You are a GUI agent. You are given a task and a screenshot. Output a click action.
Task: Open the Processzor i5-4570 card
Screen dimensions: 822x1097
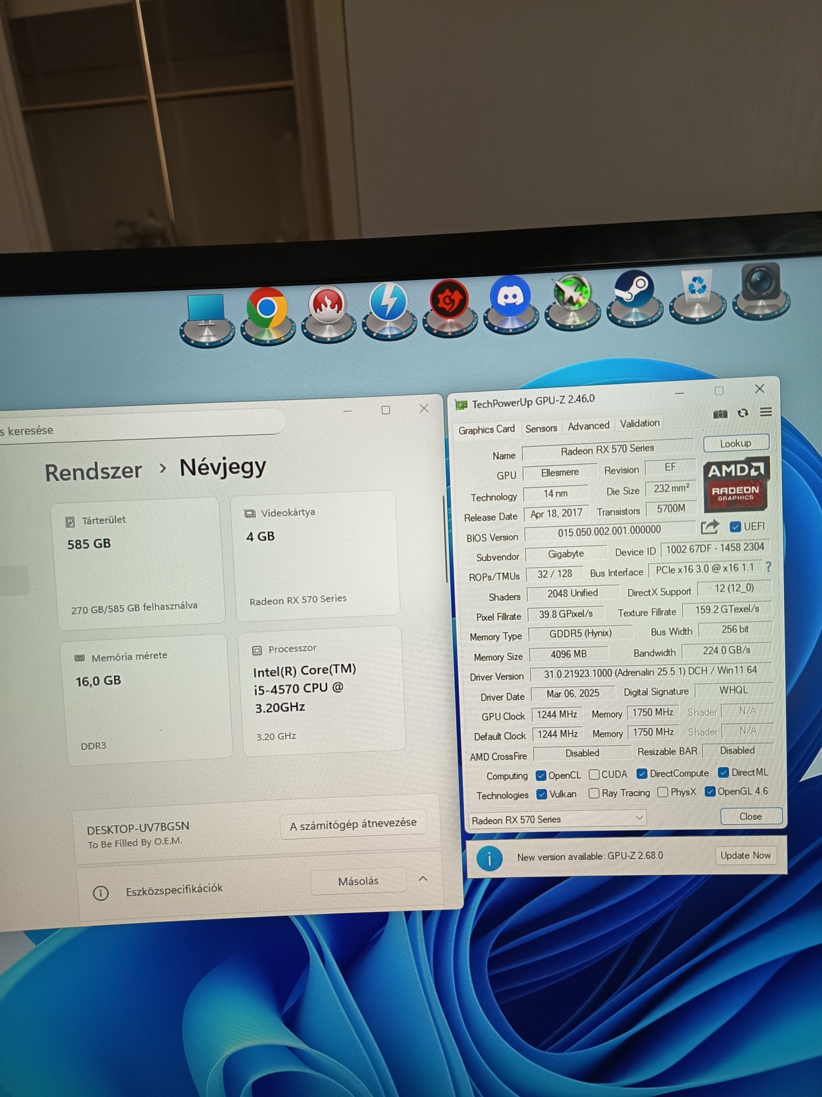[x=322, y=691]
